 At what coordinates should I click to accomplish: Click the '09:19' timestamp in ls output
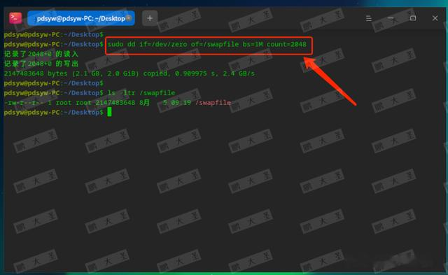[181, 103]
